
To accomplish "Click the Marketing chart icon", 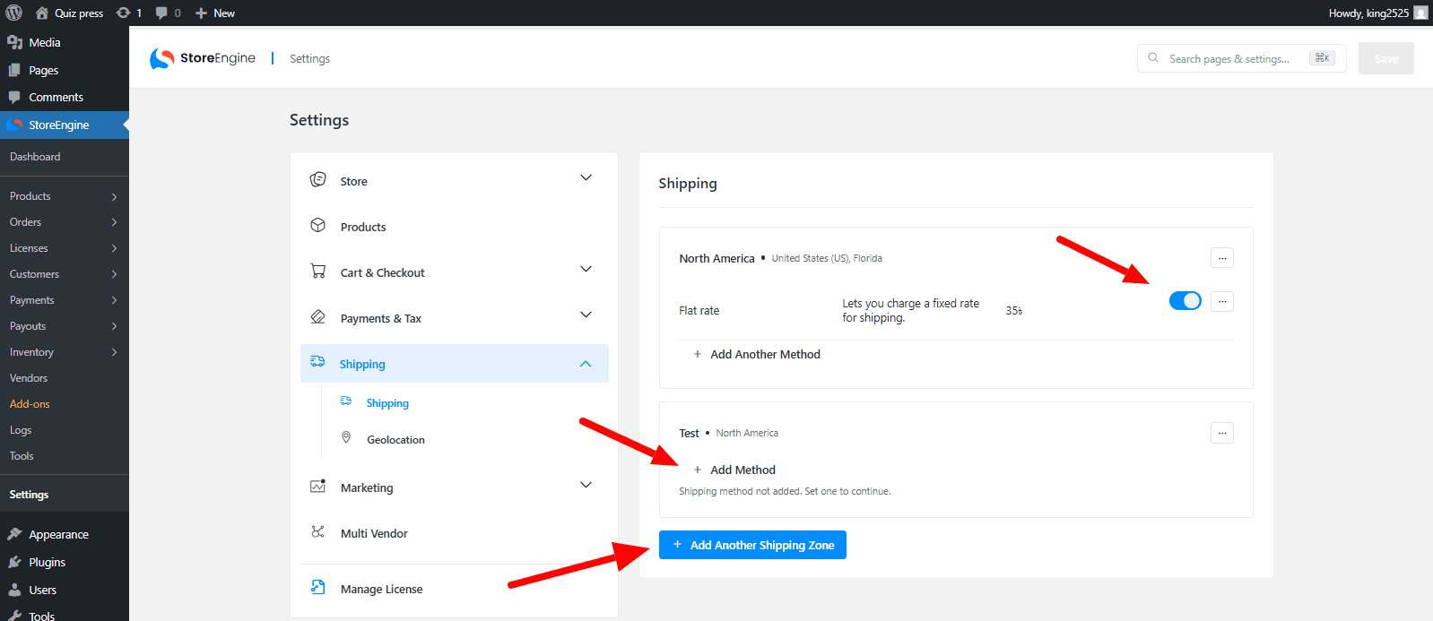I will [317, 486].
